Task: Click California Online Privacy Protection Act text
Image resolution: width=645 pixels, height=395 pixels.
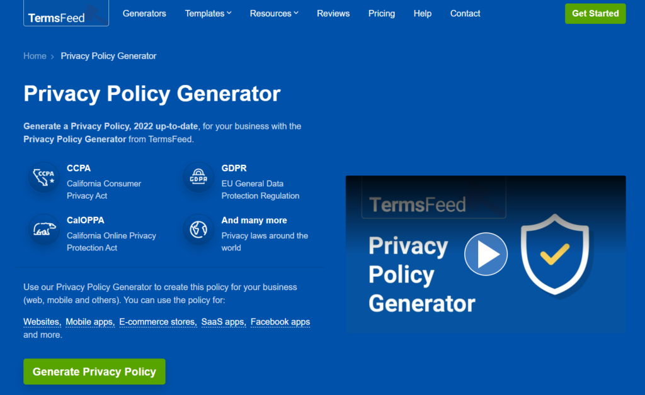Action: coord(111,242)
